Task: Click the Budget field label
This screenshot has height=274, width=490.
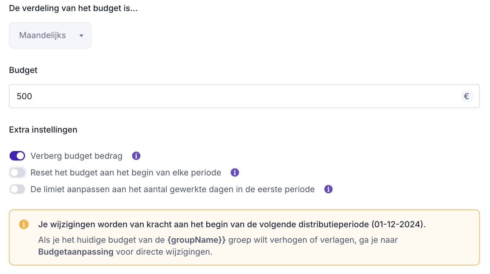Action: 23,70
